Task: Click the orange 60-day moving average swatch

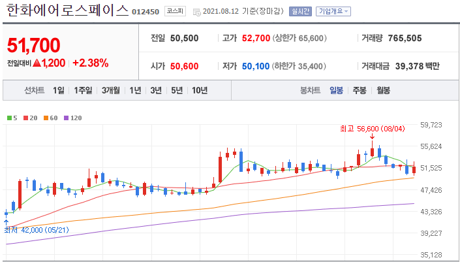Action: [46, 118]
